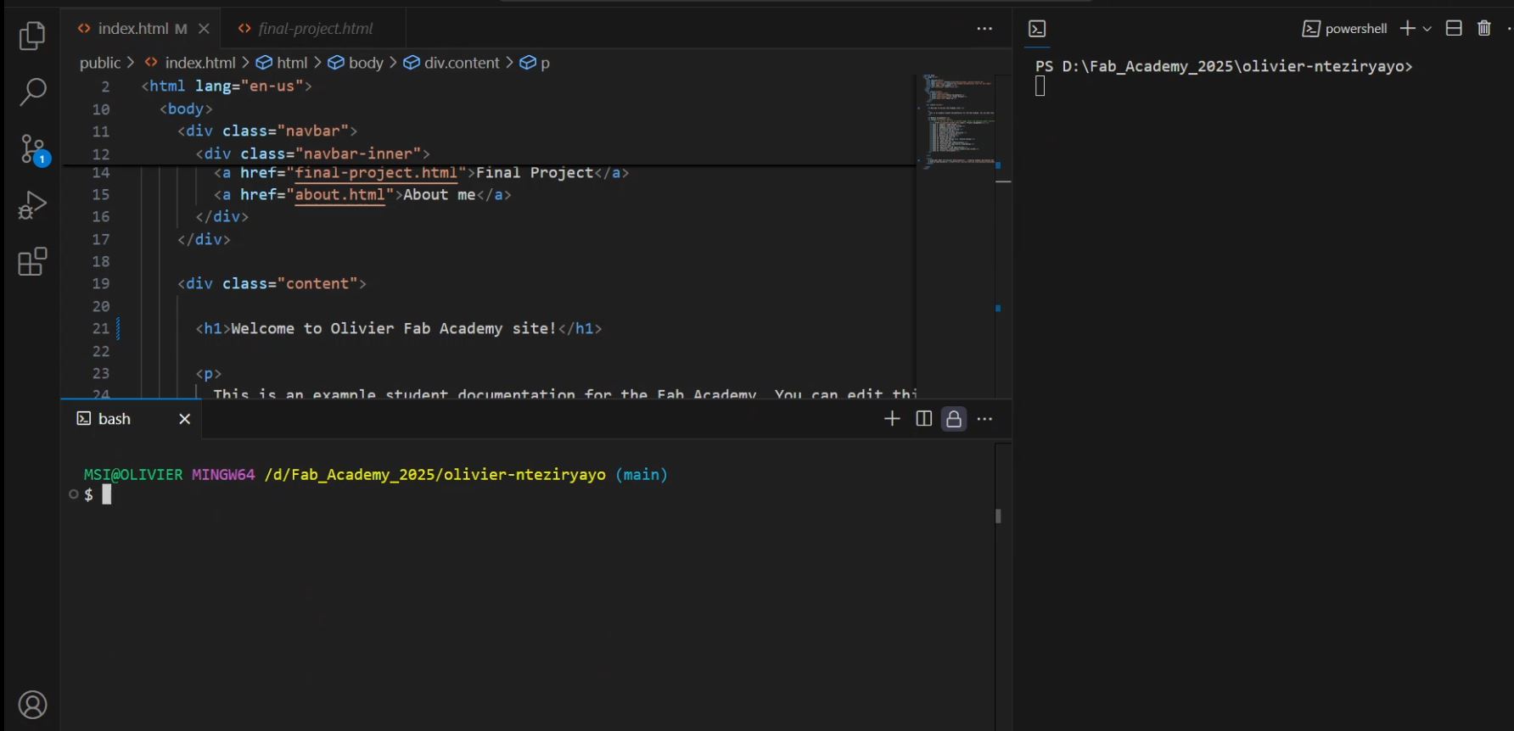Open the Extensions view
Viewport: 1514px width, 731px height.
32,262
